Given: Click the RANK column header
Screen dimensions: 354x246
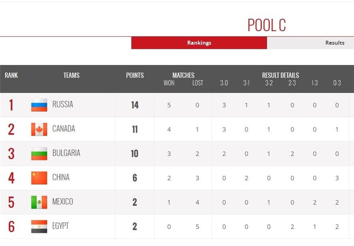Looking at the screenshot, I should coord(12,76).
